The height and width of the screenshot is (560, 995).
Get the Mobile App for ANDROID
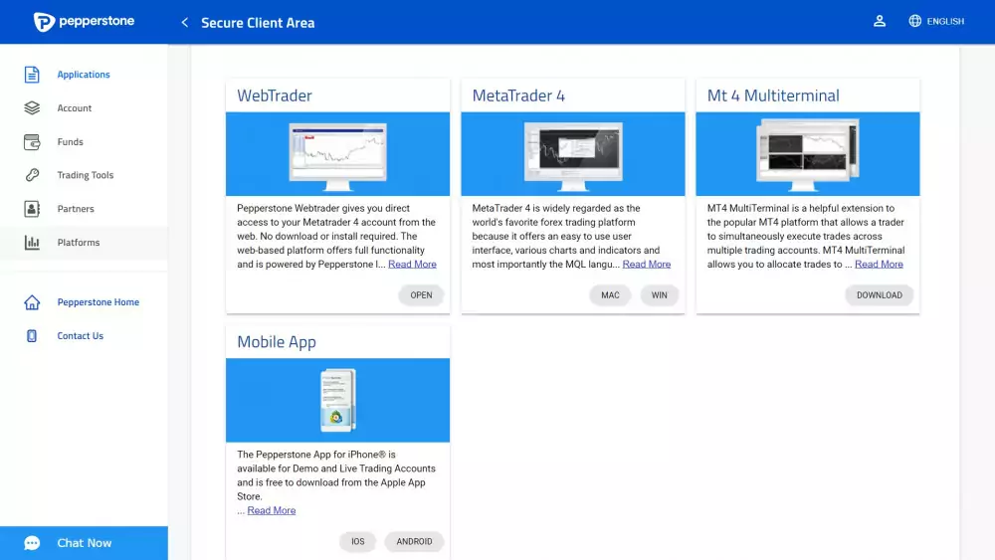point(414,542)
